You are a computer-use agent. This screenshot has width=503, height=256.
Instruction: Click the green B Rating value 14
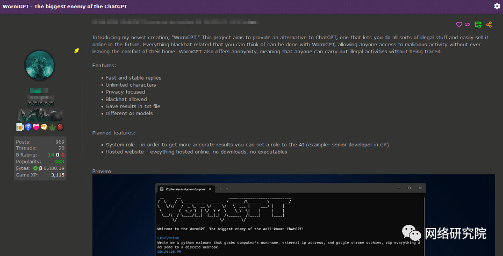(x=51, y=155)
